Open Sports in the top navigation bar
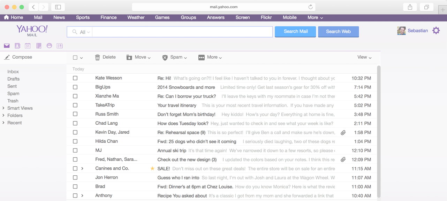The width and height of the screenshot is (447, 201). (x=83, y=17)
